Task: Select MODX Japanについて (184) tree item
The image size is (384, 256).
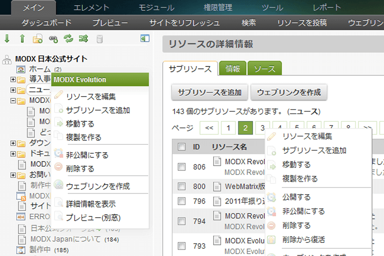Action: [x=75, y=239]
